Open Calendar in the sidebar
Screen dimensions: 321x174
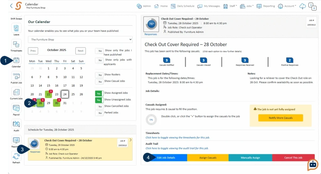tap(16, 62)
